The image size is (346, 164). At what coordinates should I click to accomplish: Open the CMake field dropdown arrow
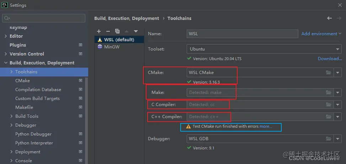pyautogui.click(x=337, y=73)
